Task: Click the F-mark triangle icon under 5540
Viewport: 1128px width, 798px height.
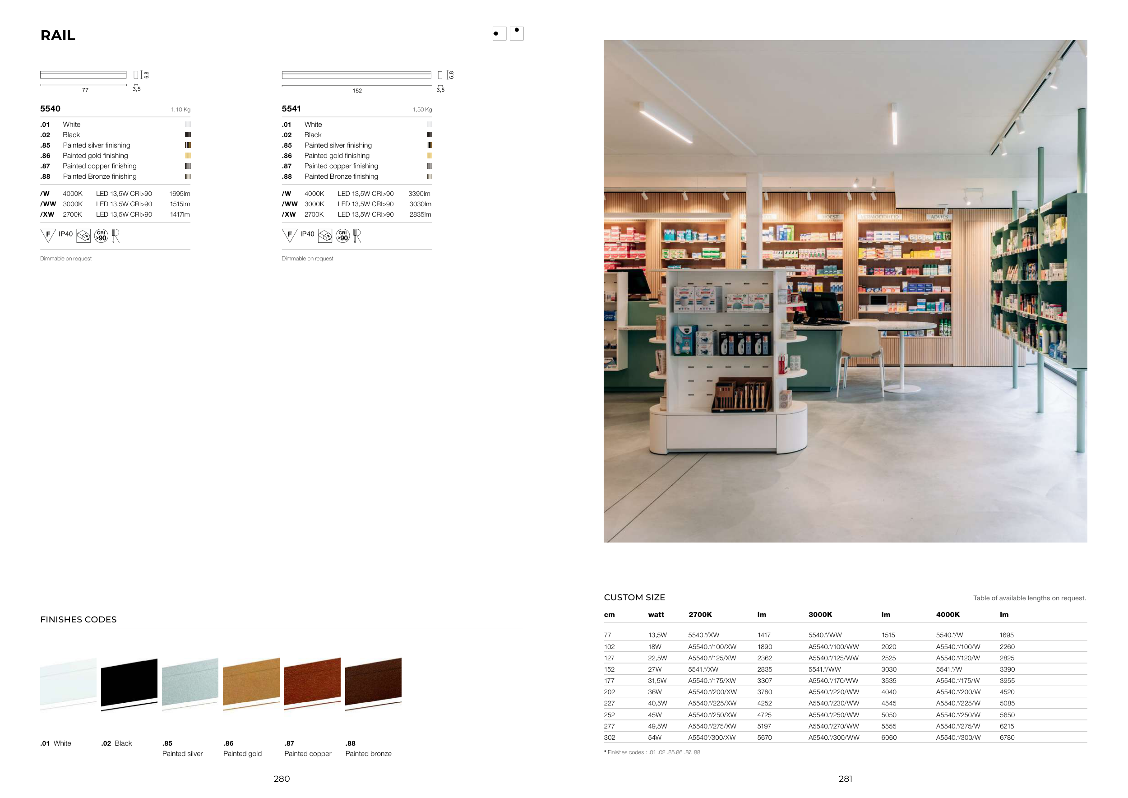Action: pos(48,235)
